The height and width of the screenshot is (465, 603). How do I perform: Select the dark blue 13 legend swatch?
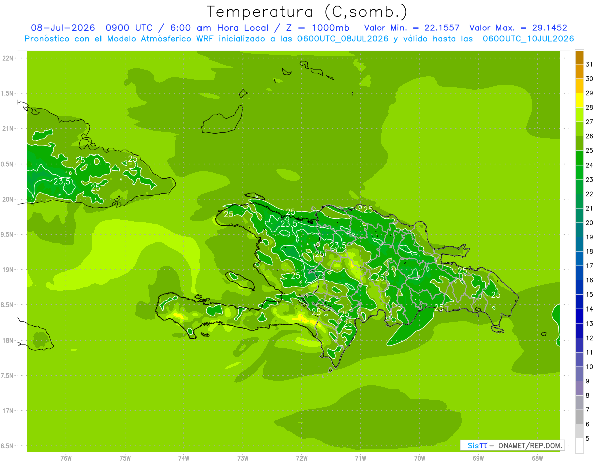tap(579, 317)
